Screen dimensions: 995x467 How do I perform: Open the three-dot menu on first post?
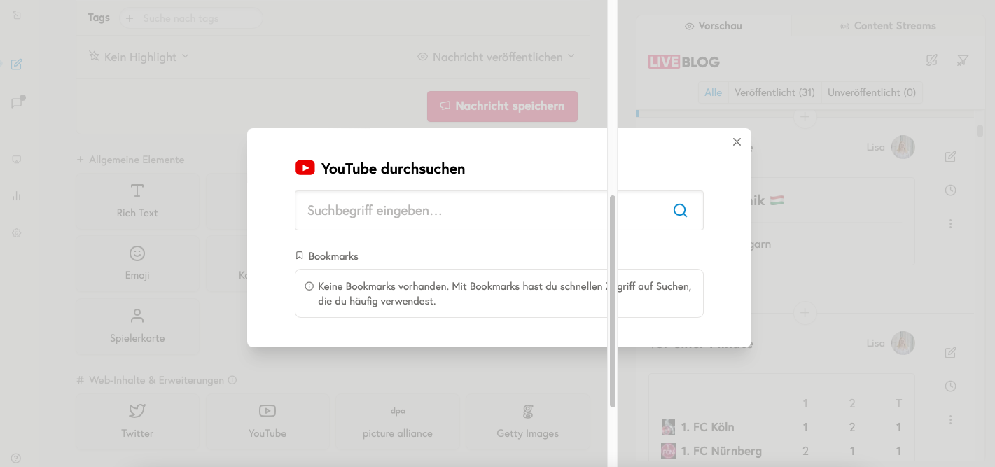pos(950,223)
